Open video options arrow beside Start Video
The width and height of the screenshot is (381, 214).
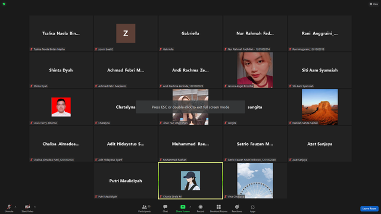click(35, 207)
